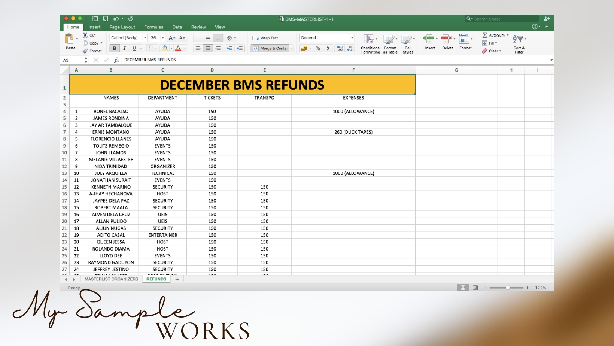
Task: Open the font size 36 dropdown
Action: click(x=163, y=38)
